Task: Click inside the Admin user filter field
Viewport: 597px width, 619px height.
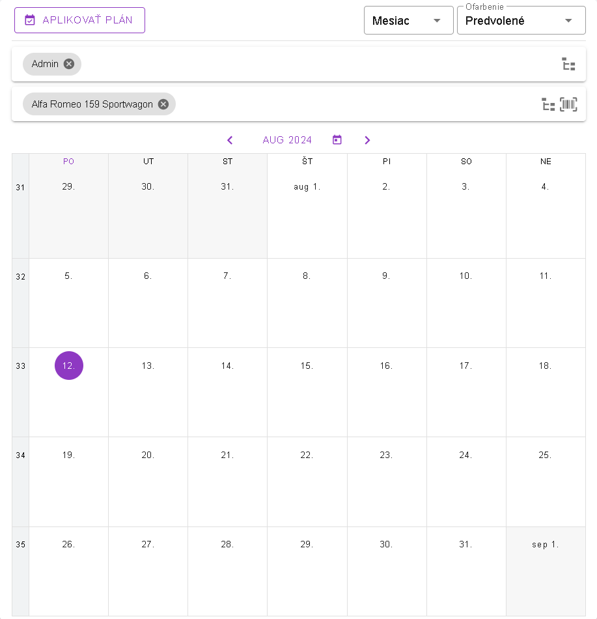Action: (x=312, y=64)
